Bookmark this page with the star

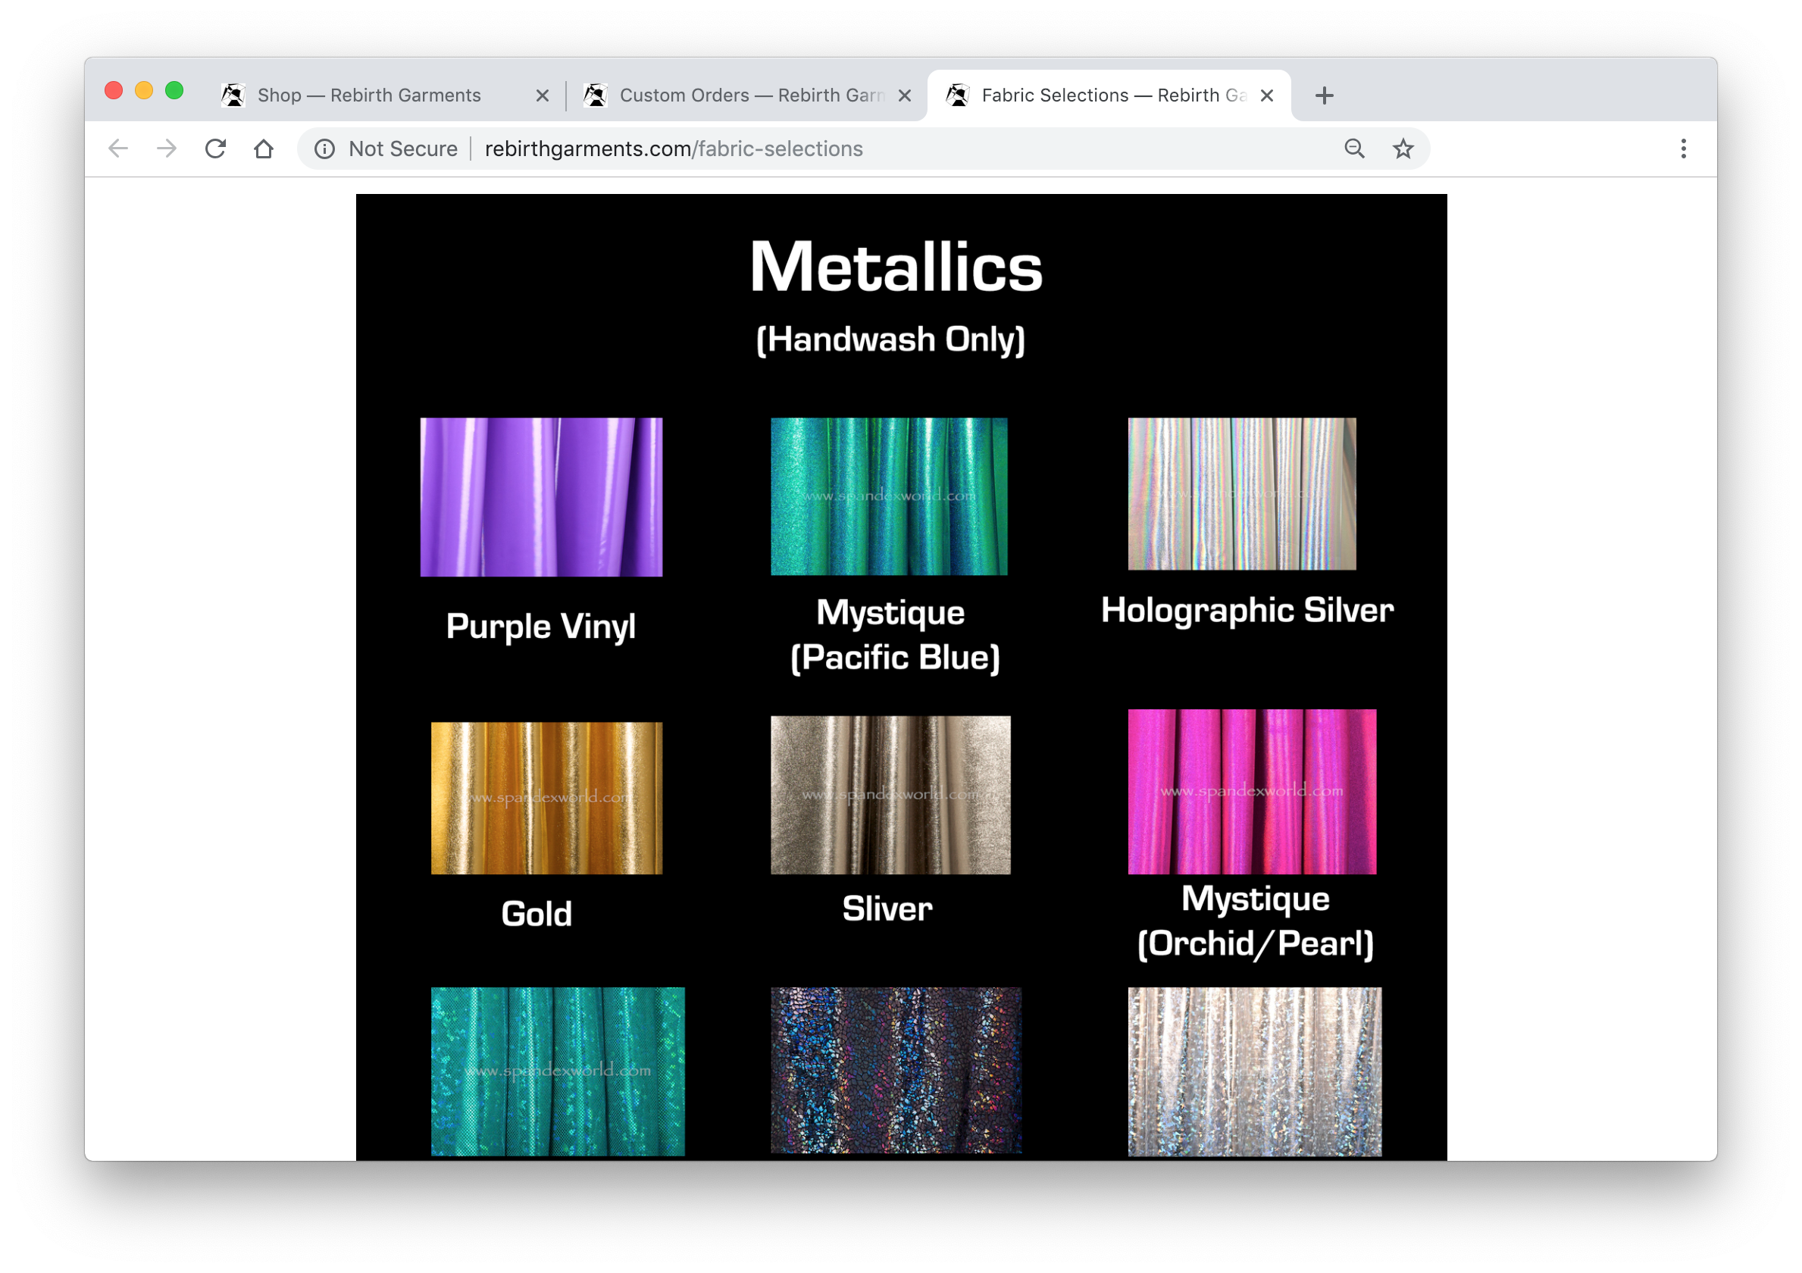pyautogui.click(x=1403, y=149)
